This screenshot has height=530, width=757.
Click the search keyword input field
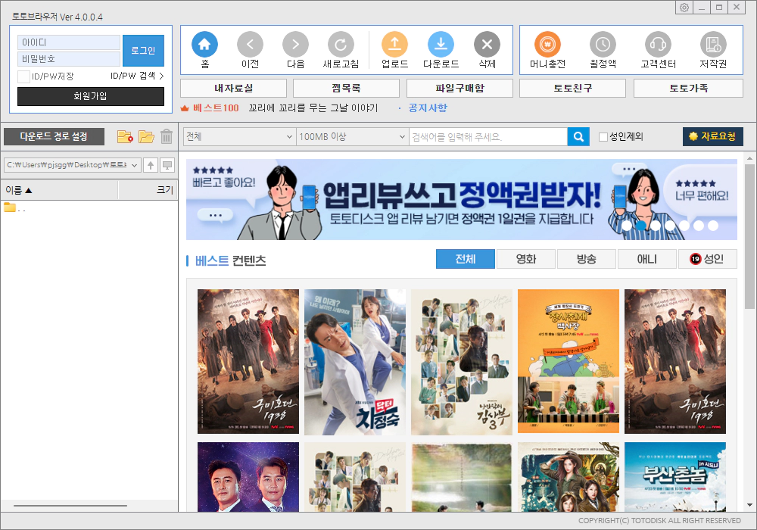point(488,136)
